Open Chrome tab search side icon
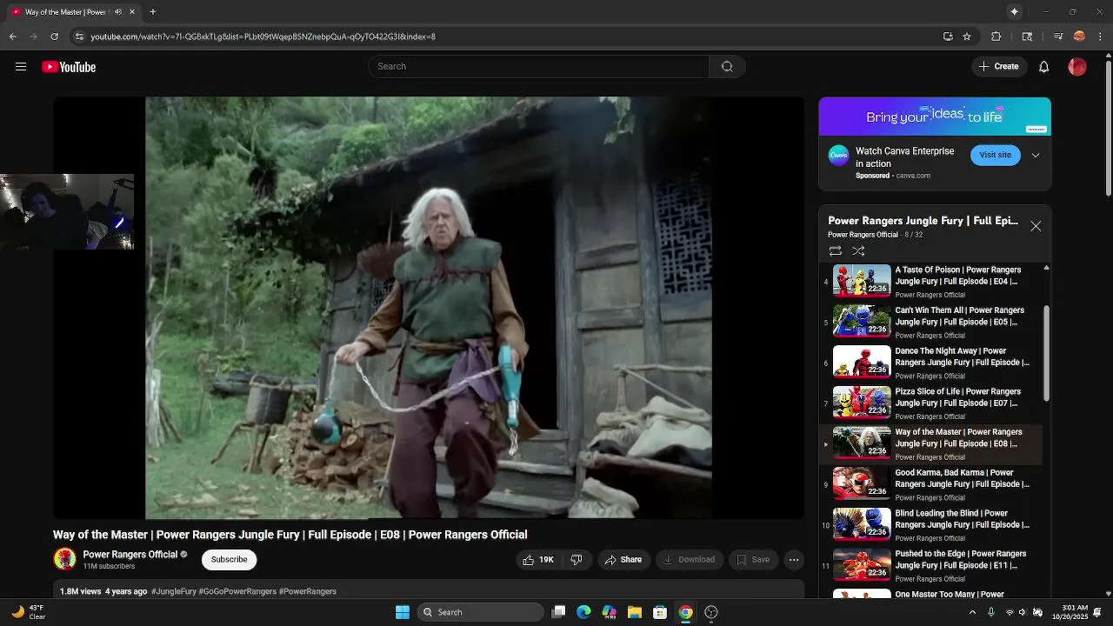1113x626 pixels. tap(1027, 37)
